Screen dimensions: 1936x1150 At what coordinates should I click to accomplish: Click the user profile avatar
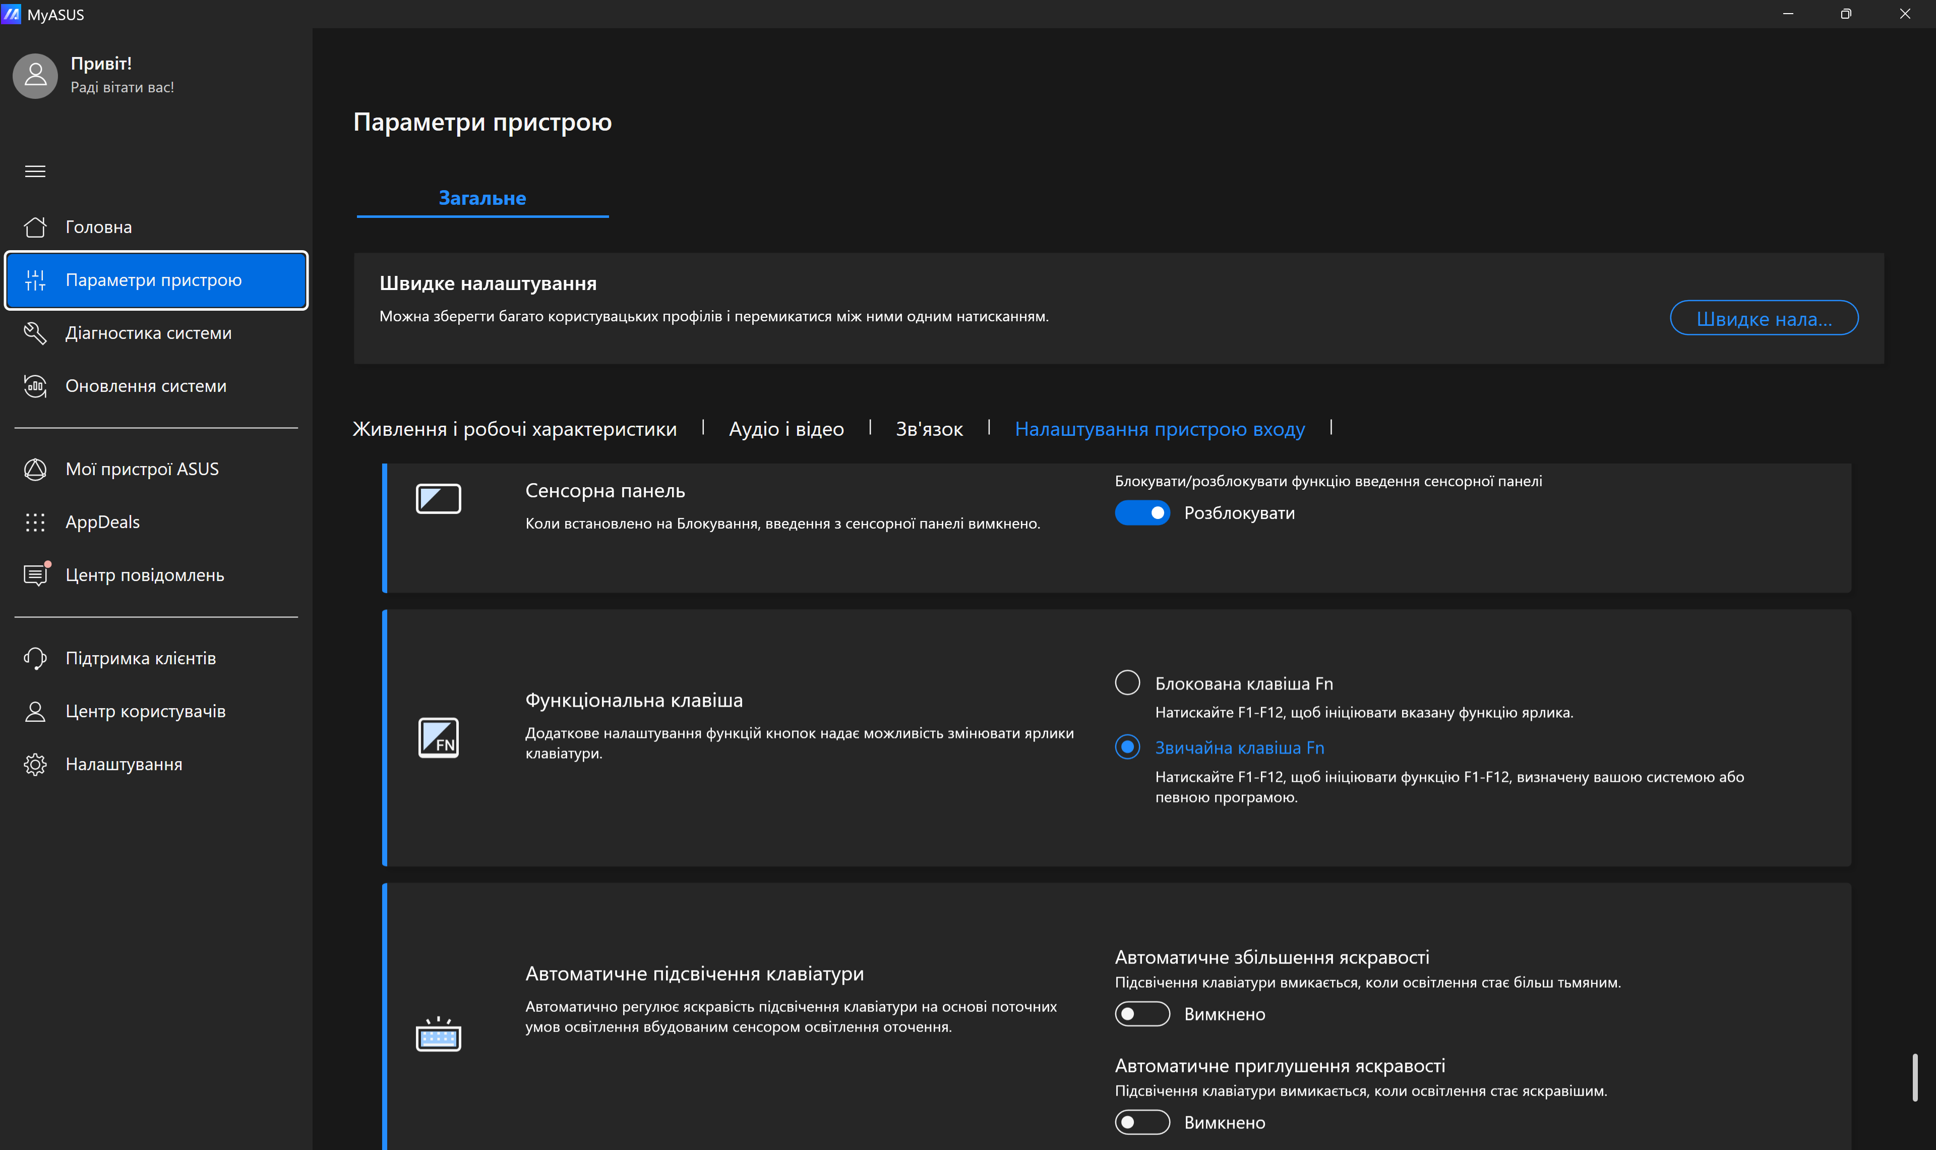(36, 75)
